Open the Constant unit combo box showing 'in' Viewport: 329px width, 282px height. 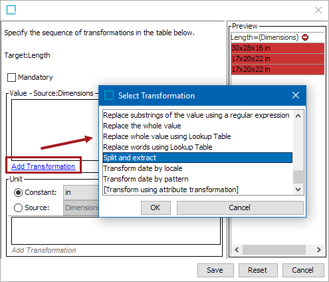point(81,192)
